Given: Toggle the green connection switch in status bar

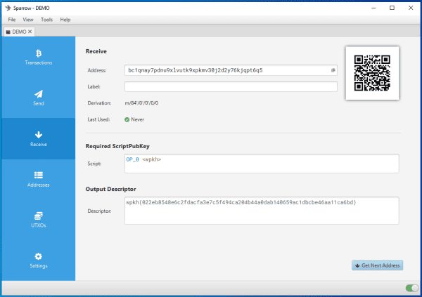Looking at the screenshot, I should point(411,288).
